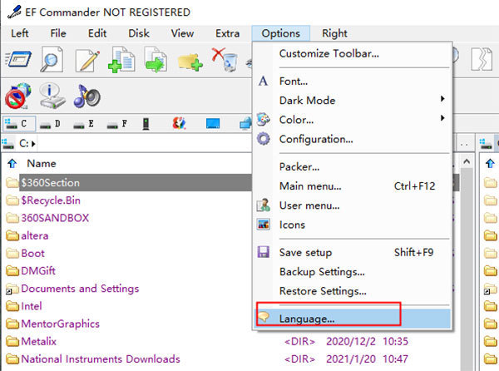Click the up arrow beside Name header
499x371 pixels.
click(x=12, y=164)
